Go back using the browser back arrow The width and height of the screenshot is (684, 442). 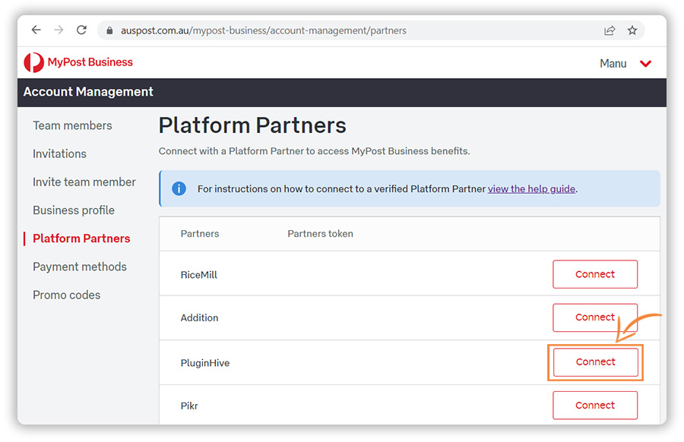tap(36, 30)
